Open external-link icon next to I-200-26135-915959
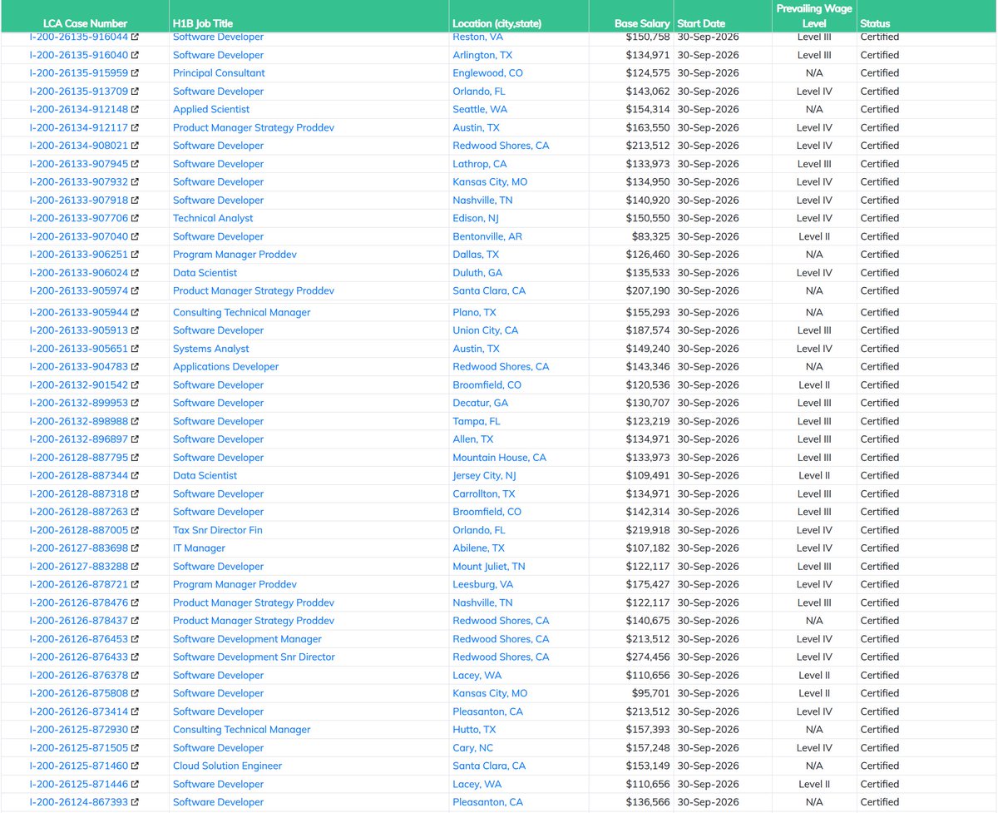The width and height of the screenshot is (998, 813). [x=135, y=73]
